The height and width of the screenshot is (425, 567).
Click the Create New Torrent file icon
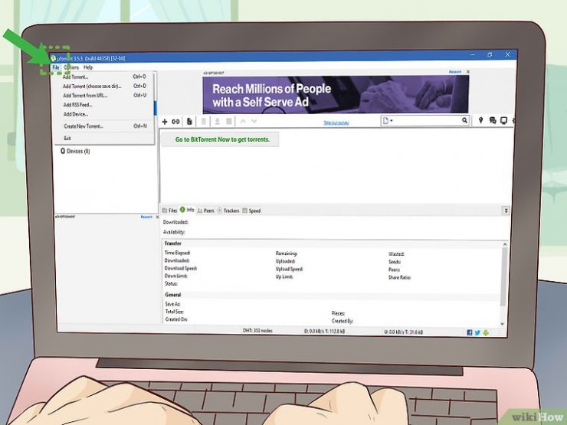coord(189,122)
